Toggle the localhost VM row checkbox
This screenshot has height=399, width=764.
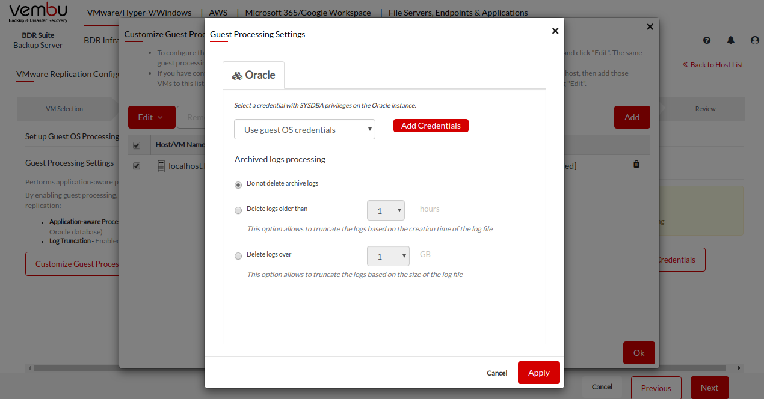pyautogui.click(x=137, y=166)
